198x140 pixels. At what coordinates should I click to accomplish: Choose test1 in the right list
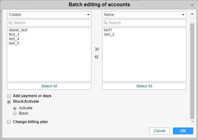[108, 30]
